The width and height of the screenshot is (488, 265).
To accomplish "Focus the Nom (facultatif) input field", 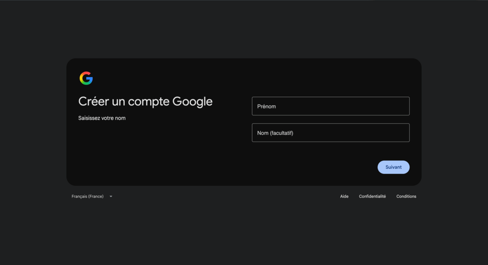I will pyautogui.click(x=331, y=132).
